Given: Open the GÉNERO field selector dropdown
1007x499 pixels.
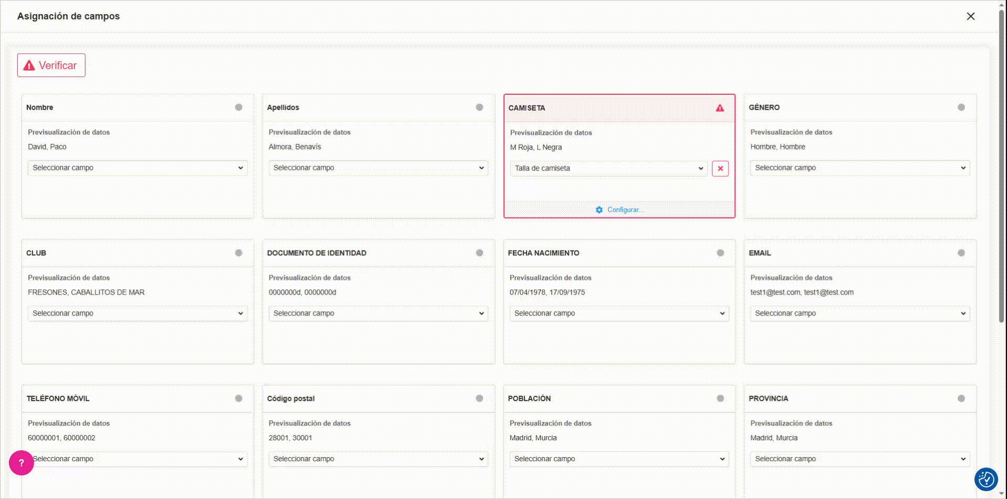Looking at the screenshot, I should click(x=860, y=168).
